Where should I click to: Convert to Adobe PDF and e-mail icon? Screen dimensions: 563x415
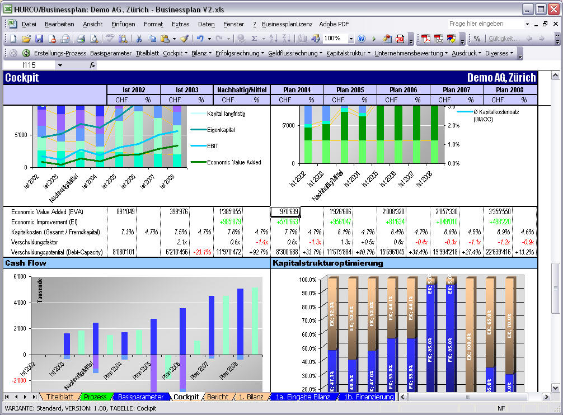[x=438, y=39]
